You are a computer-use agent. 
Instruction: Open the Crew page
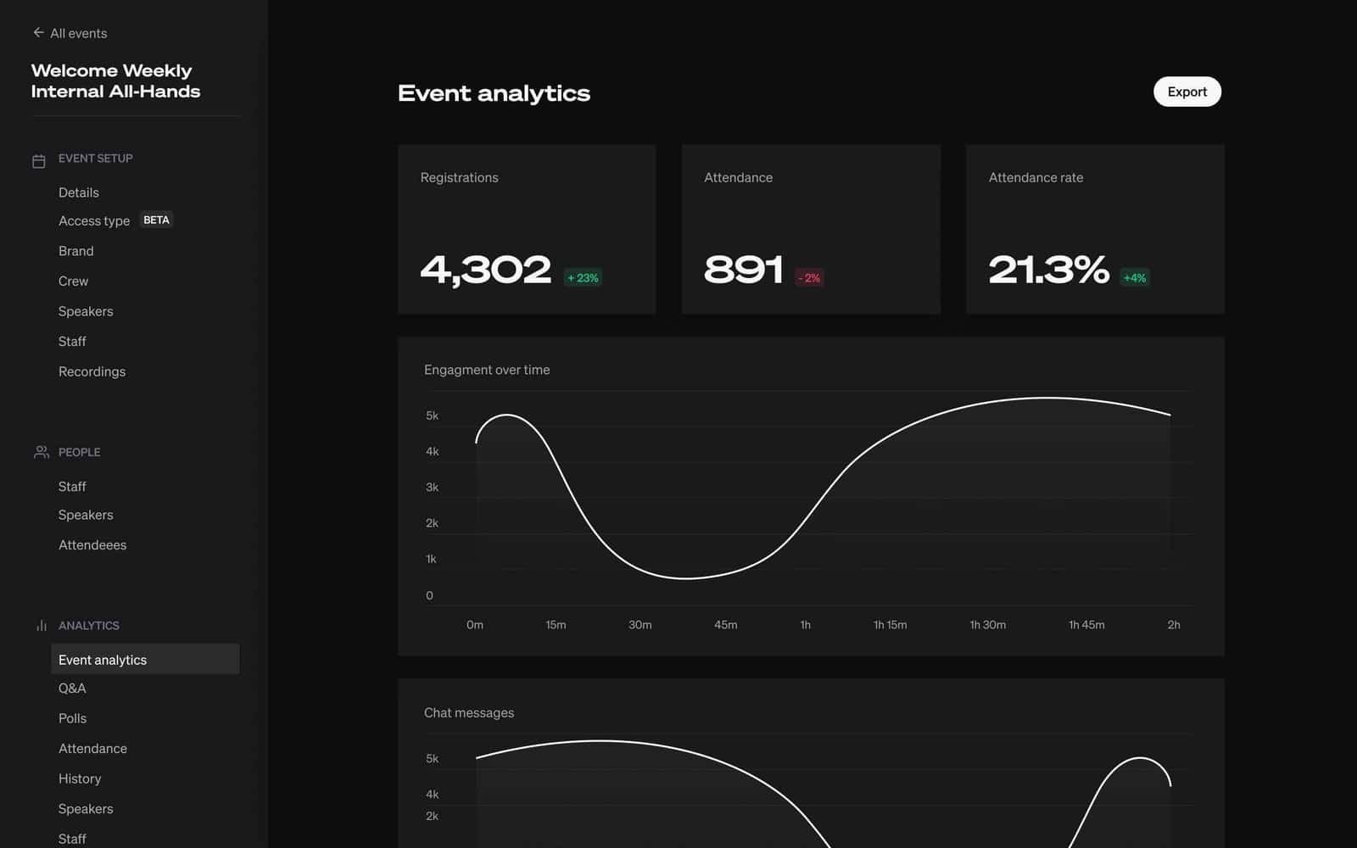click(73, 281)
